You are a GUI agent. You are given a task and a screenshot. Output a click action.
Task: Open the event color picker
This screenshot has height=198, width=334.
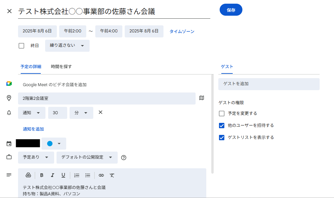pyautogui.click(x=54, y=144)
